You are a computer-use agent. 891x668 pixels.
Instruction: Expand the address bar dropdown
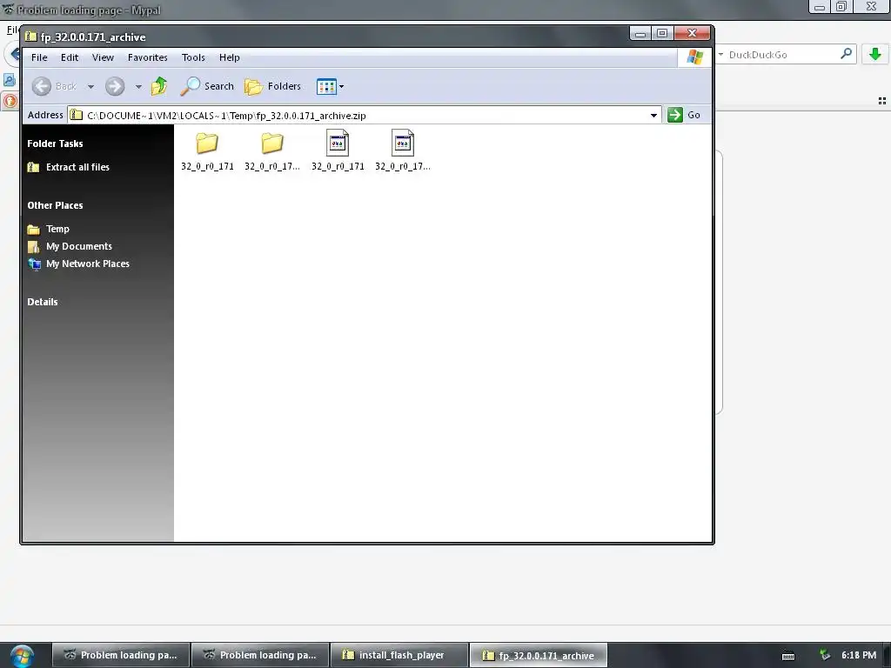(653, 116)
